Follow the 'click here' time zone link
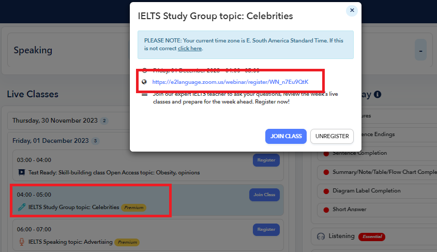The width and height of the screenshot is (437, 252). click(190, 49)
